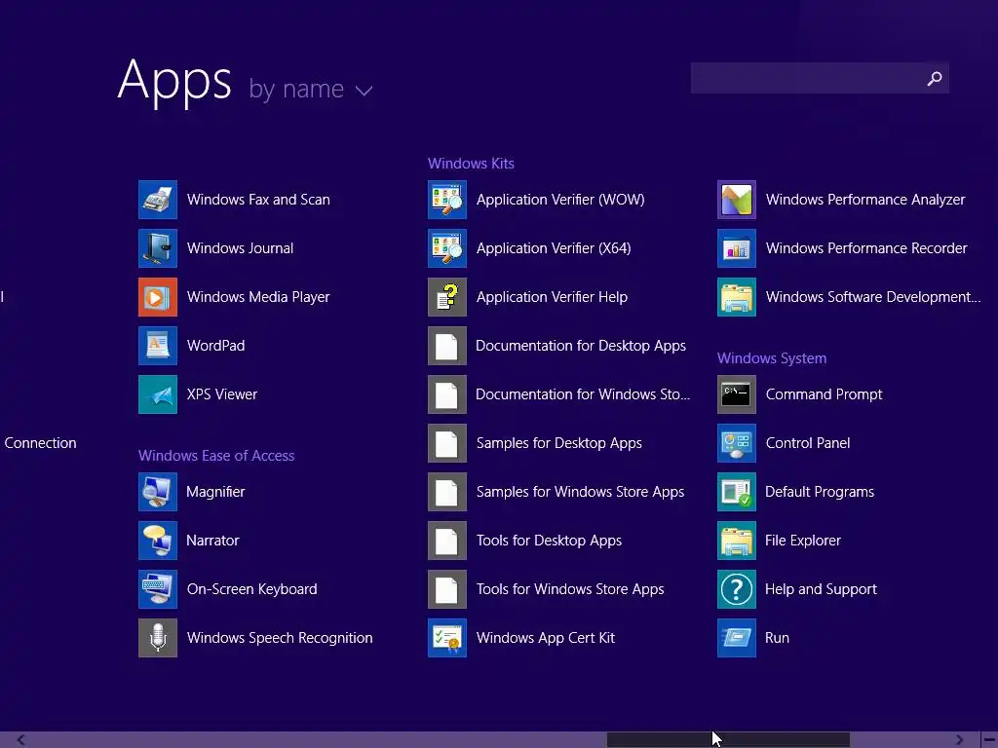Open Samples for Windows Store Apps file icon
The width and height of the screenshot is (998, 748).
(x=447, y=492)
